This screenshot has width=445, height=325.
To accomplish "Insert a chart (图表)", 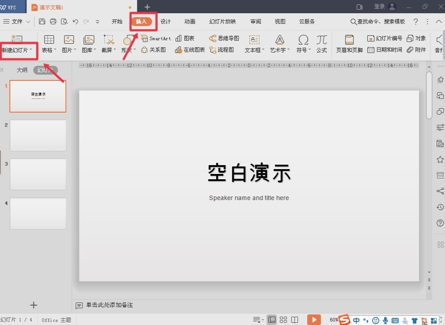I will 185,39.
